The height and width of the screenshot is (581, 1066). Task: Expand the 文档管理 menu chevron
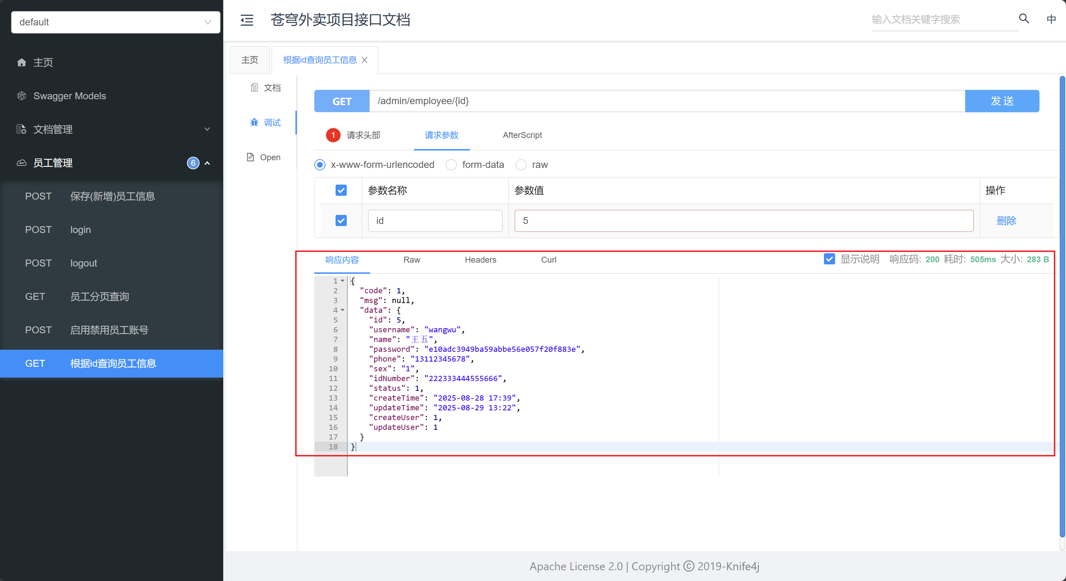coord(207,129)
